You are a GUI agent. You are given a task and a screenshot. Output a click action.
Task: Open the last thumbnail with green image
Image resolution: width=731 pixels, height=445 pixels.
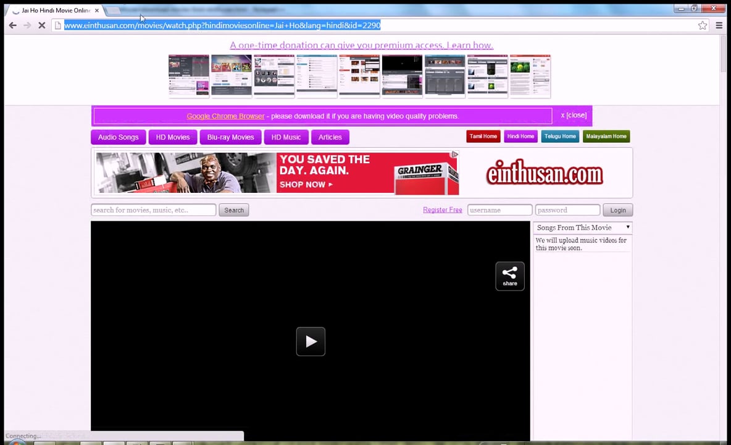tap(530, 76)
